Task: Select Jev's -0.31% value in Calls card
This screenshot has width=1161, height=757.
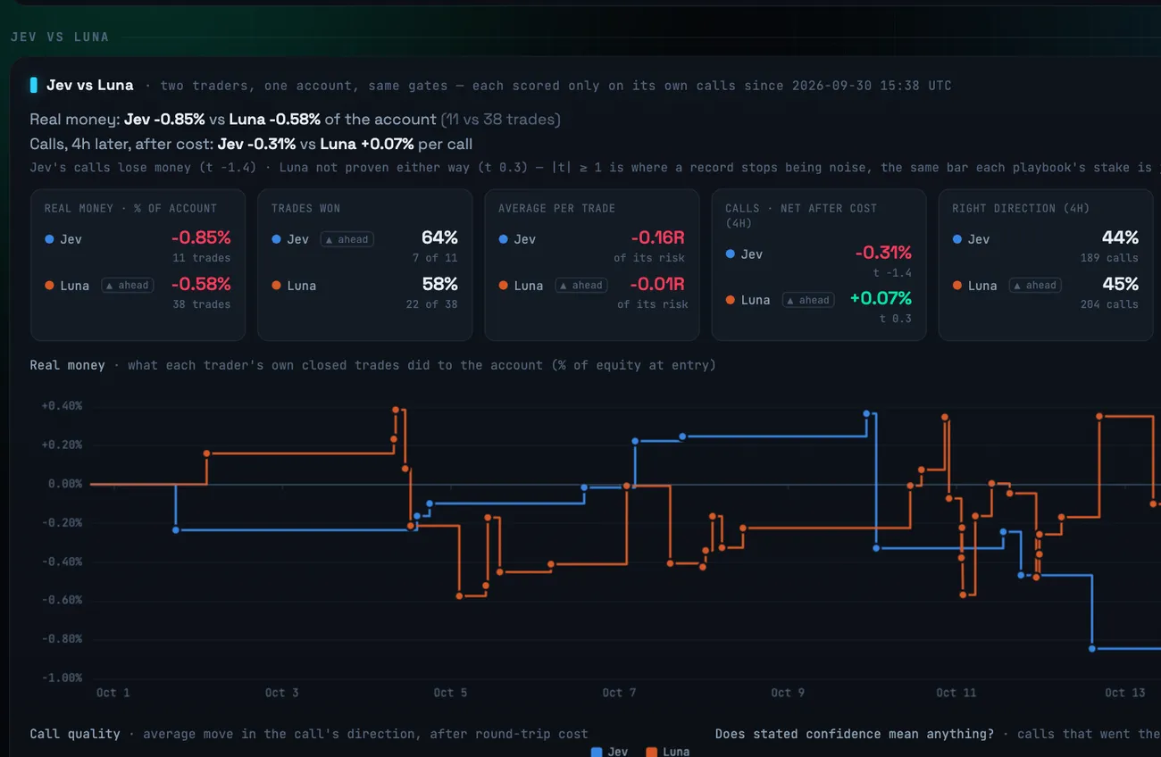Action: [883, 254]
